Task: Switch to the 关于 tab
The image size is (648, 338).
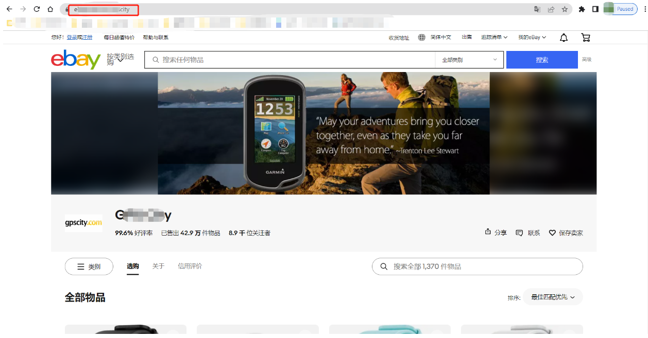Action: pos(158,266)
